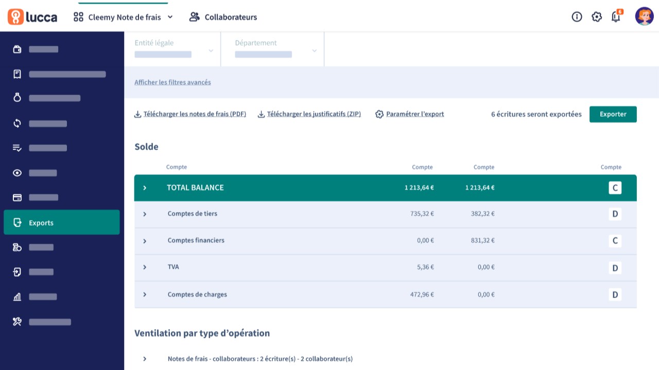This screenshot has height=370, width=659.
Task: Expand the Comptes de tiers row
Action: [145, 214]
